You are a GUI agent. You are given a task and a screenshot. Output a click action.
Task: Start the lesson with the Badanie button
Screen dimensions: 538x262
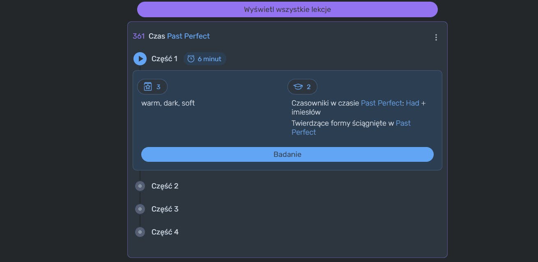pyautogui.click(x=287, y=154)
